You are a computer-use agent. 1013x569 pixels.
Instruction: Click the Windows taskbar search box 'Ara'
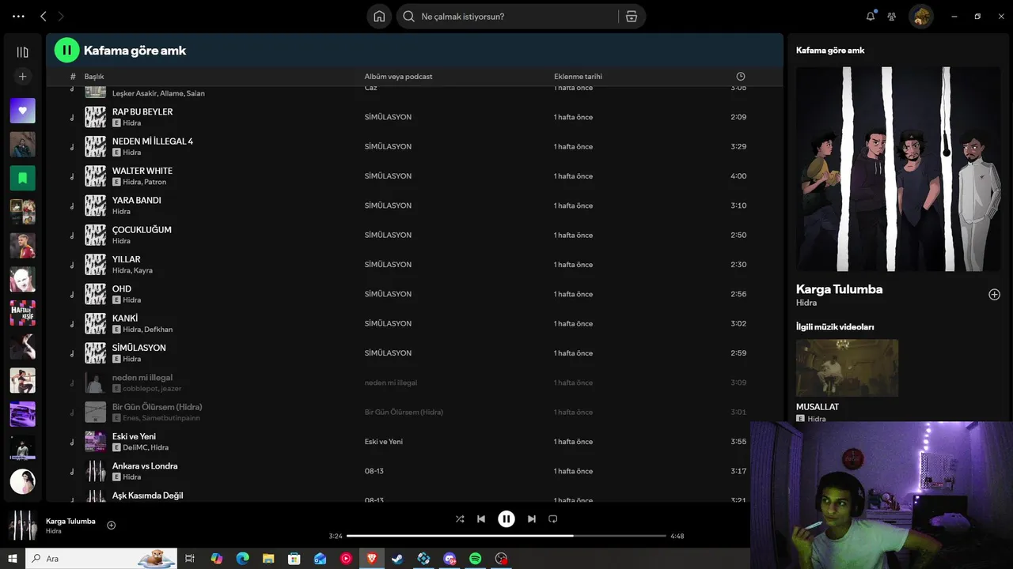pos(101,559)
